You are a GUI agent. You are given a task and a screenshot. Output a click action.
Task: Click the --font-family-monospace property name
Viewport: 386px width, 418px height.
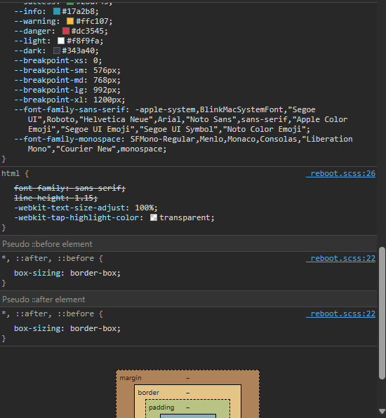(67, 139)
